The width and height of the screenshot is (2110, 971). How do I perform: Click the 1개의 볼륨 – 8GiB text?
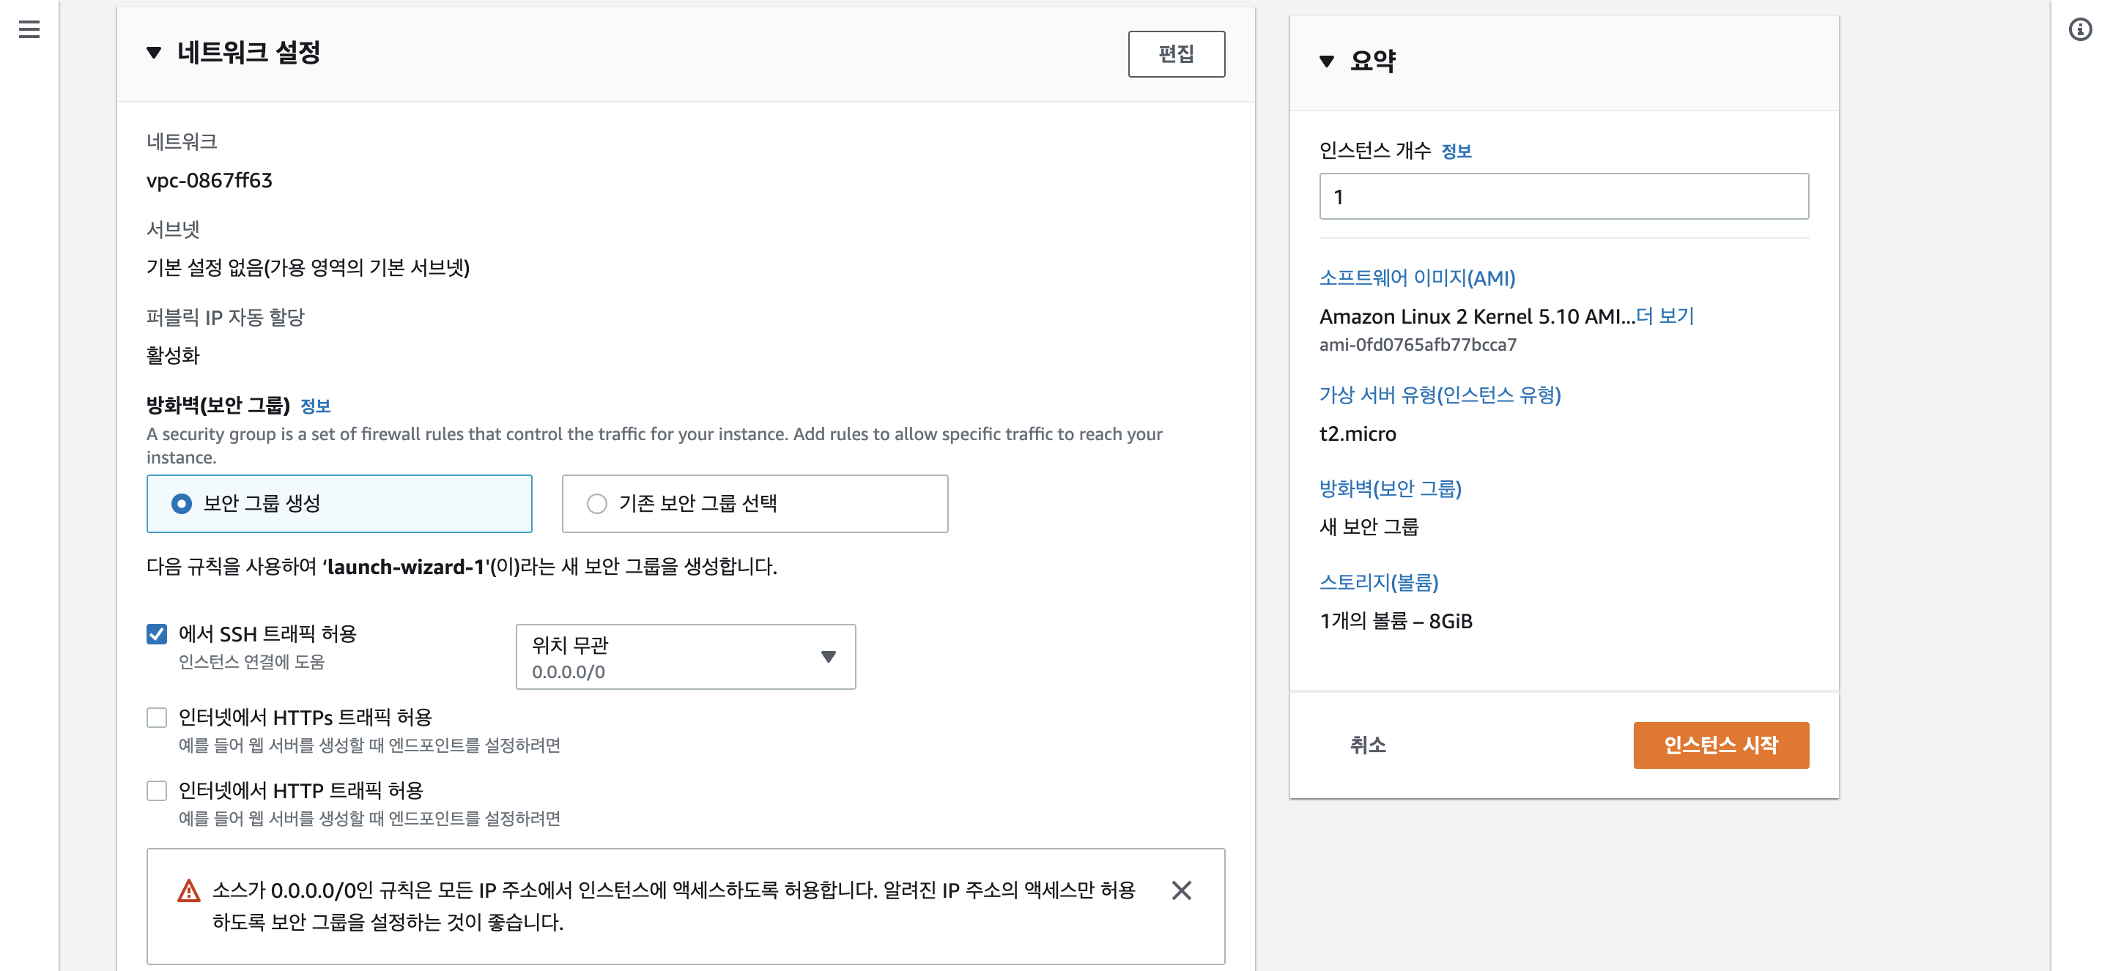pos(1396,622)
